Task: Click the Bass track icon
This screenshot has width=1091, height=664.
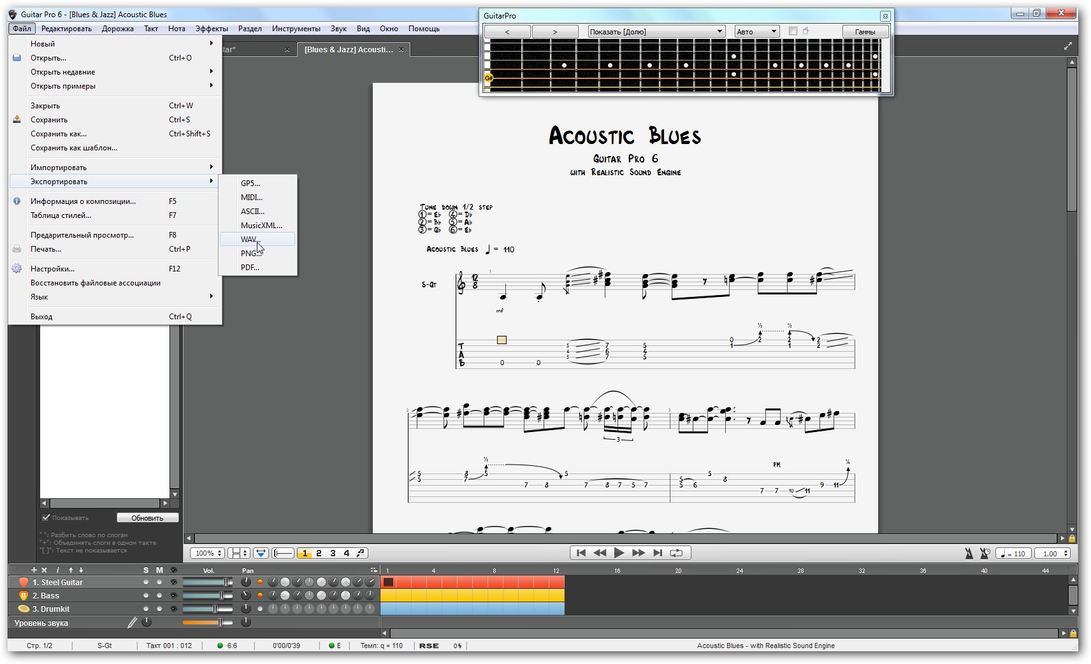Action: [24, 595]
